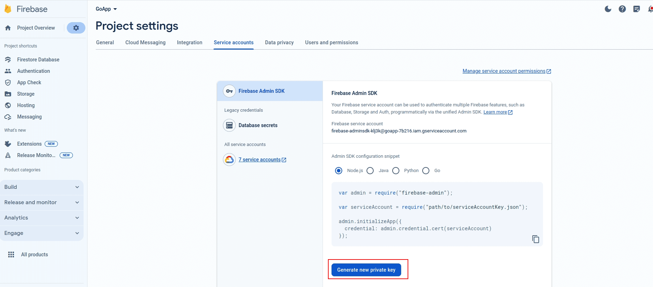Click Generate new private key button
The width and height of the screenshot is (653, 287).
point(366,270)
